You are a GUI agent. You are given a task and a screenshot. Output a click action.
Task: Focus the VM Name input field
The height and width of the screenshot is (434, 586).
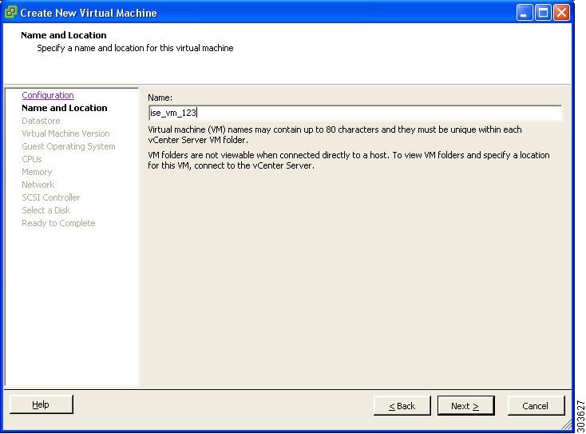(355, 113)
